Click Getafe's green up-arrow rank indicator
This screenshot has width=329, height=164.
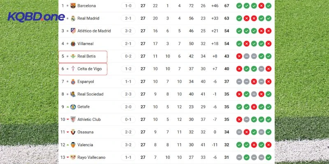pos(67,107)
